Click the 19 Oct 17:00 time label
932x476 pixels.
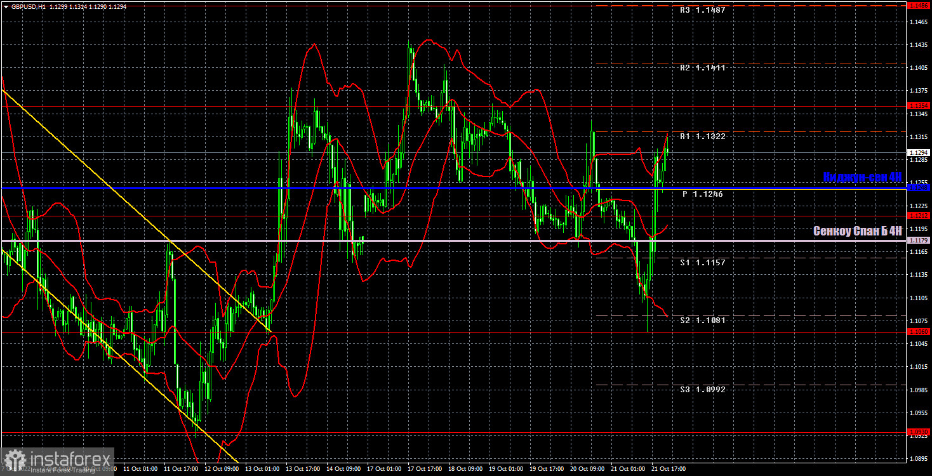point(547,470)
